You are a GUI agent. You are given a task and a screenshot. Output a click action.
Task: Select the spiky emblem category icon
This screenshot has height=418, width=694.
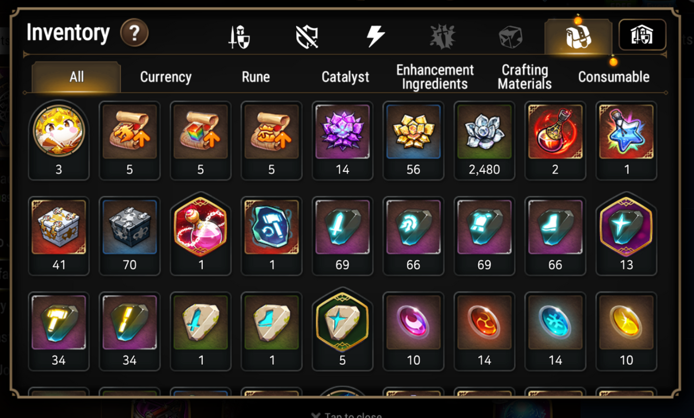click(442, 36)
